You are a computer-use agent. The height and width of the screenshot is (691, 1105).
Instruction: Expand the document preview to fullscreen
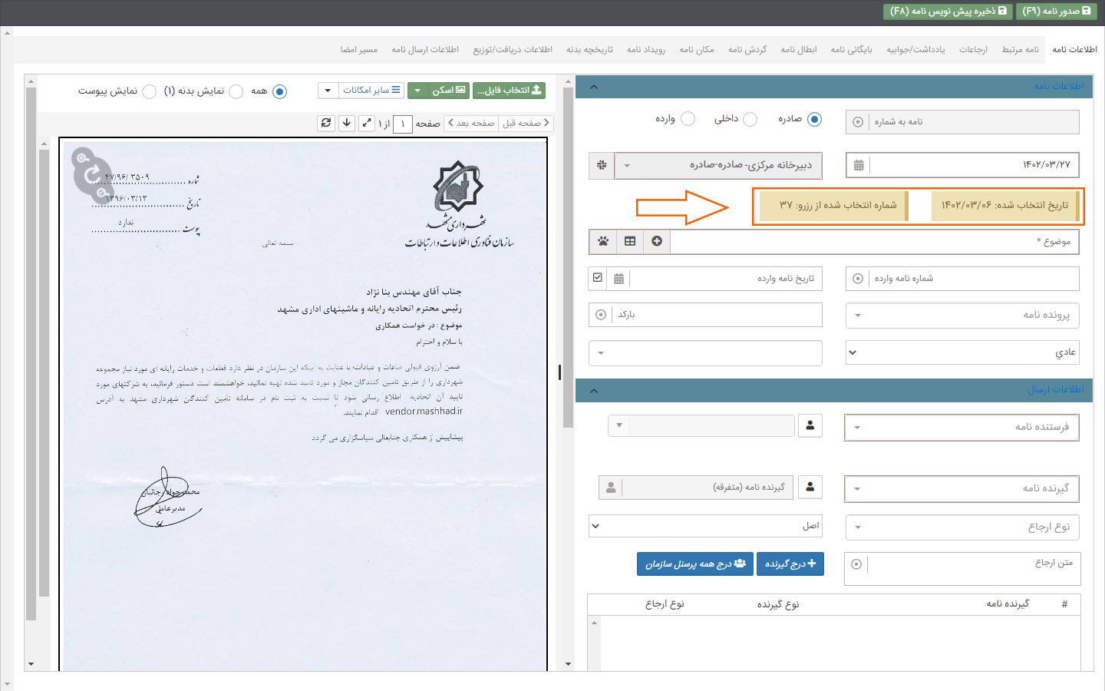[x=367, y=123]
